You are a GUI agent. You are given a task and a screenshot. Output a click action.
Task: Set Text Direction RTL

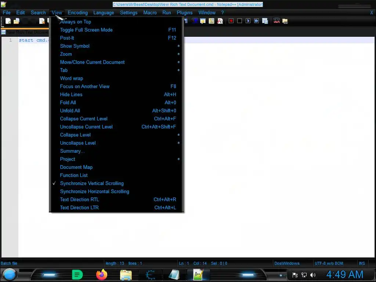pyautogui.click(x=116, y=200)
